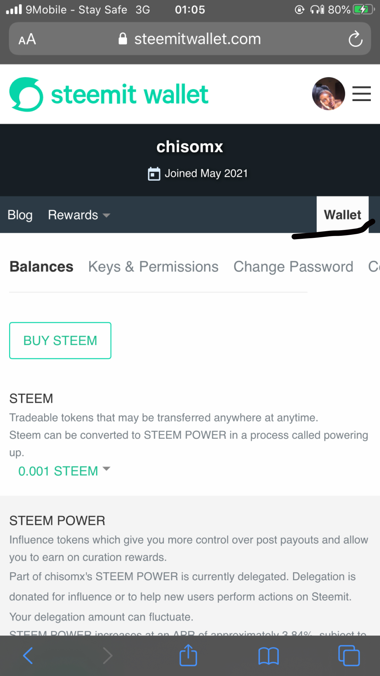The width and height of the screenshot is (380, 676).
Task: Tap the padlock icon in address bar
Action: (123, 39)
